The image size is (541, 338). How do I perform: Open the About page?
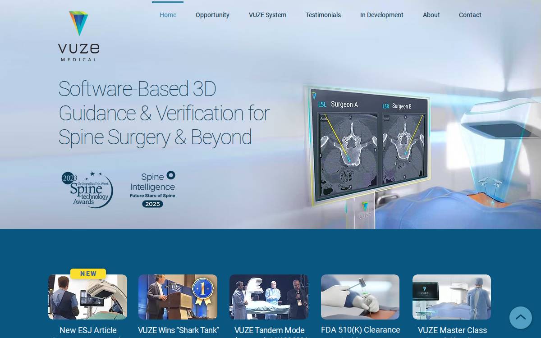pos(431,15)
